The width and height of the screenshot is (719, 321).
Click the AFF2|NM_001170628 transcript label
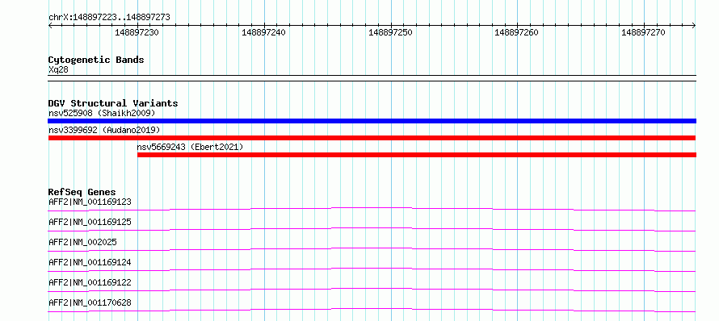(90, 302)
